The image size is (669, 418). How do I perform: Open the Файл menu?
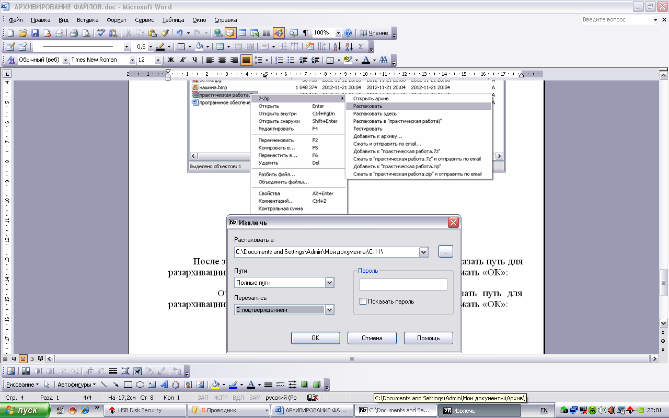coord(16,20)
